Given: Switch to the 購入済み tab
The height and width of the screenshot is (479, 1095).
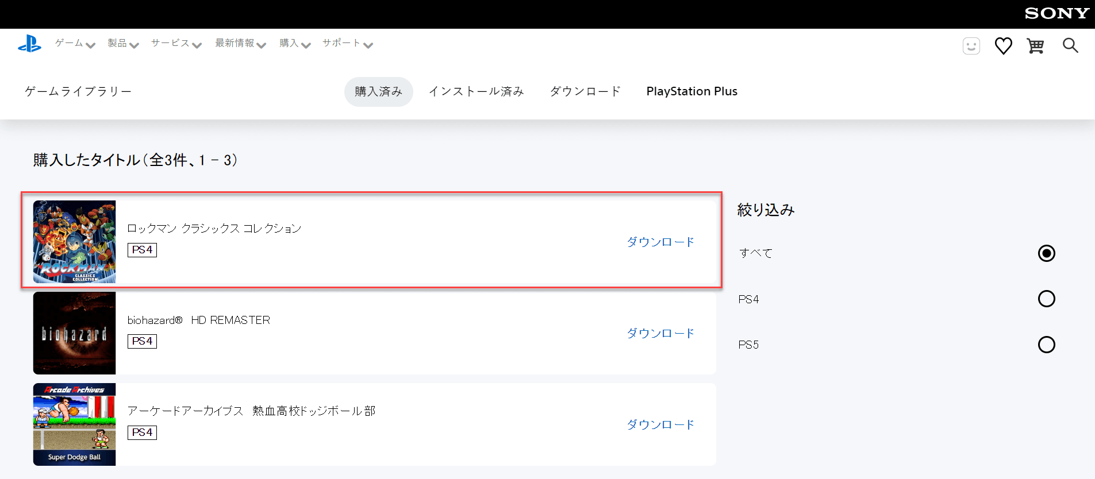Looking at the screenshot, I should click(379, 92).
